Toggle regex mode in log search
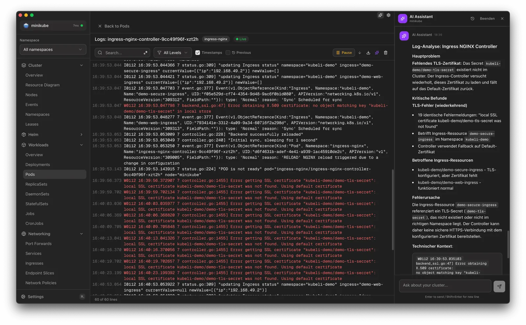The image size is (526, 325). coord(145,53)
